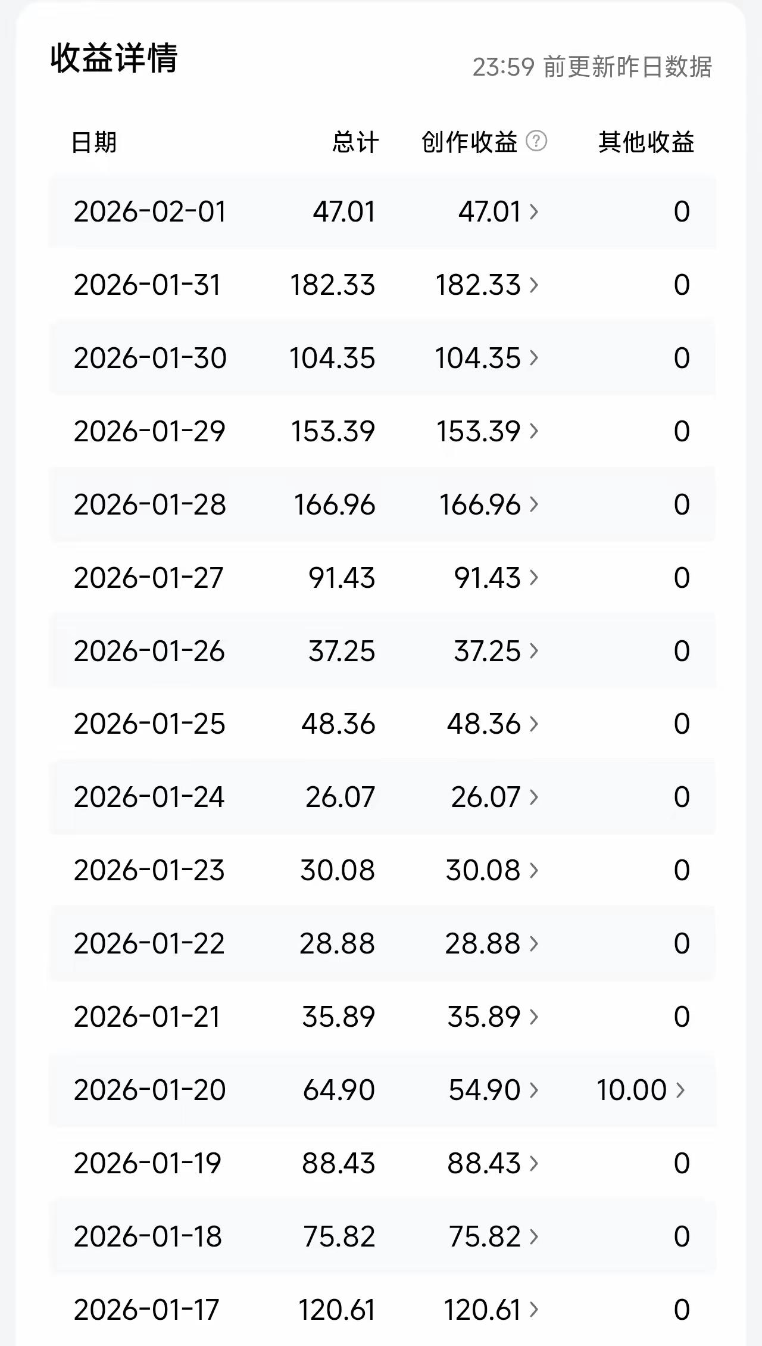Click the 创作收益 question mark help icon
762x1346 pixels.
pyautogui.click(x=536, y=141)
